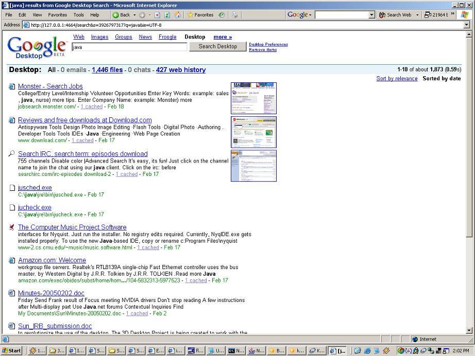
Task: Click the Back arrow in the IE toolbar
Action: pos(115,15)
